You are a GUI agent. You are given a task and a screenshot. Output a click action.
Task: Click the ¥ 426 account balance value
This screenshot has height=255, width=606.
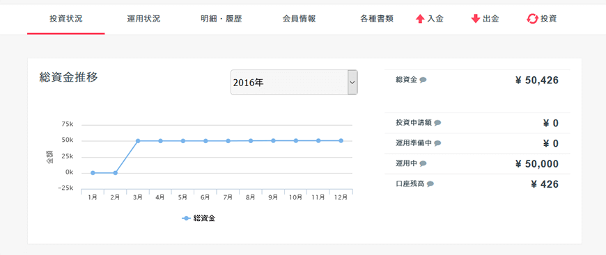(x=545, y=184)
